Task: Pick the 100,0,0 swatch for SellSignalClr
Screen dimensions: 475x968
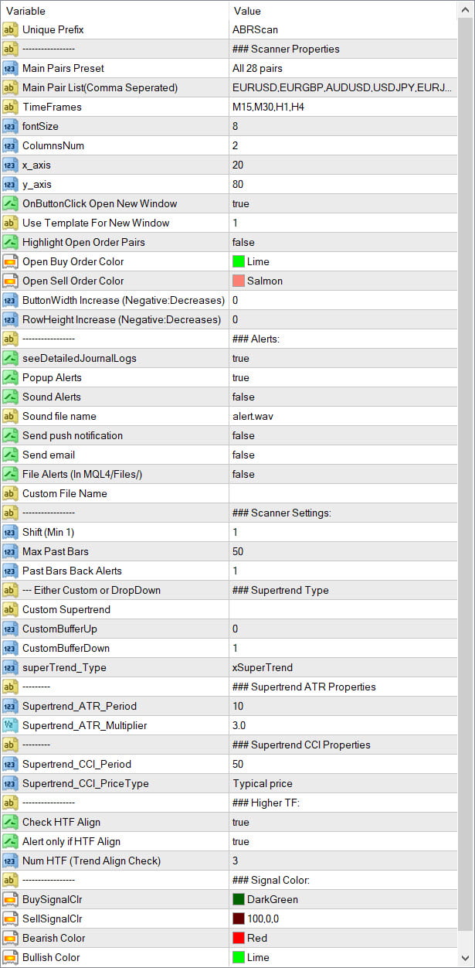Action: point(238,919)
